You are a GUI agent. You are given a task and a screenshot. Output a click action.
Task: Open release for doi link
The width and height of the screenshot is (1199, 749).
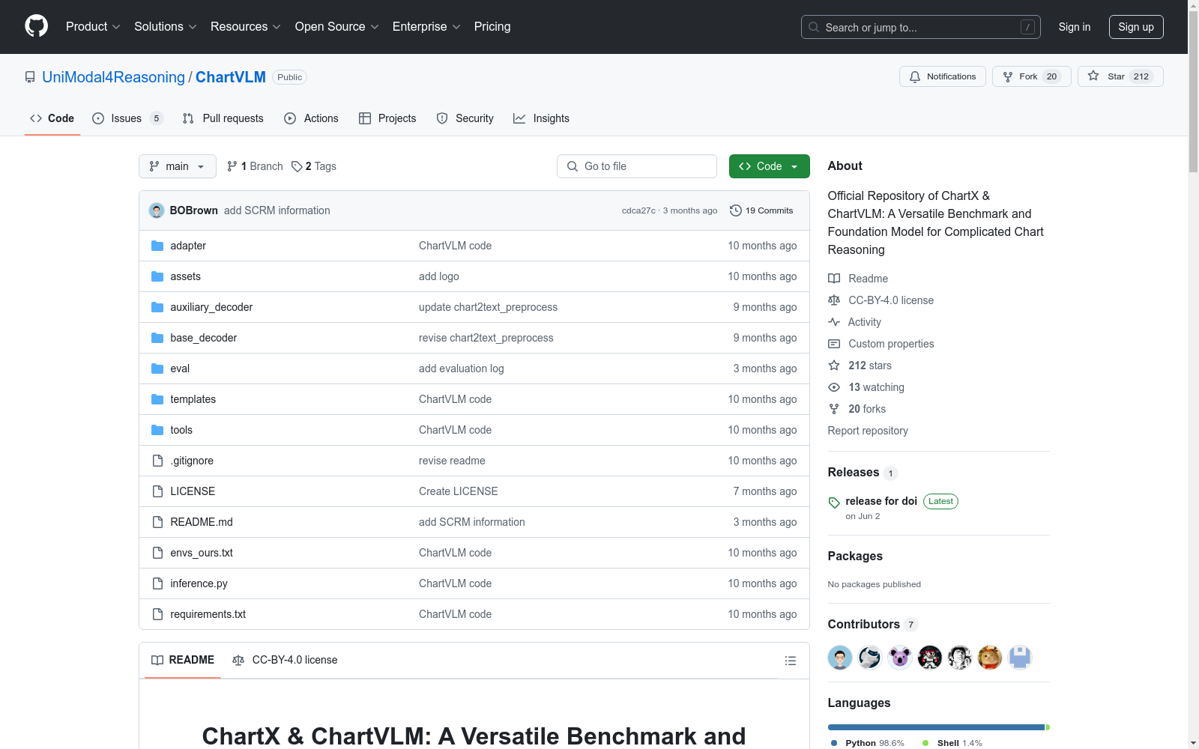(x=881, y=501)
